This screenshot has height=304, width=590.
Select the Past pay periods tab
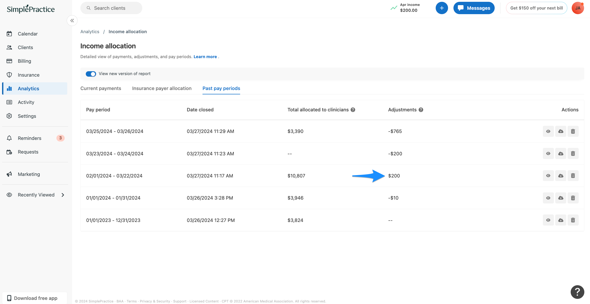221,88
